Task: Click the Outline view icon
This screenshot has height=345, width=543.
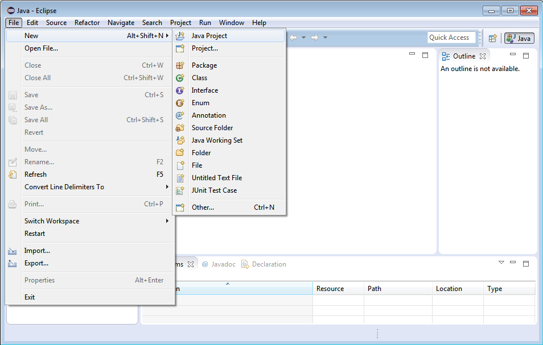Action: click(446, 56)
